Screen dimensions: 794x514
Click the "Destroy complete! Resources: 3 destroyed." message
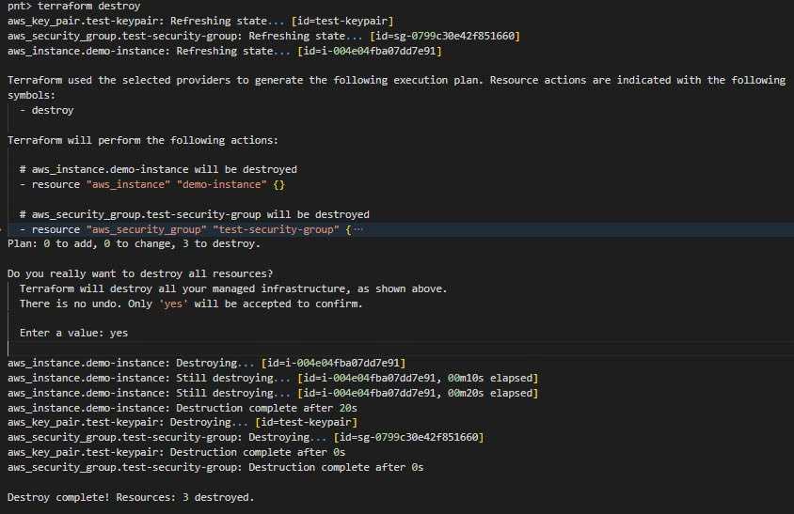(131, 497)
